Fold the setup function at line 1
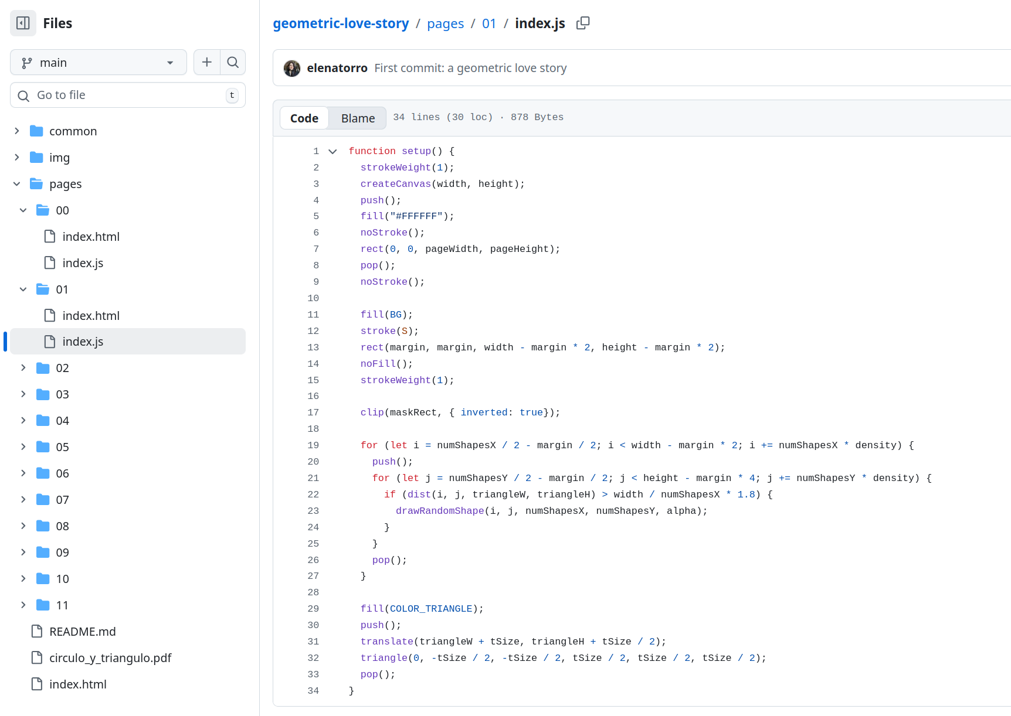The height and width of the screenshot is (716, 1011). click(333, 151)
